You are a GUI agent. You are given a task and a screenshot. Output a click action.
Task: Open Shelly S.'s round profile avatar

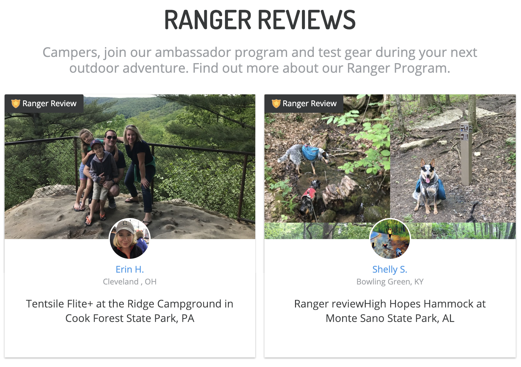[390, 239]
